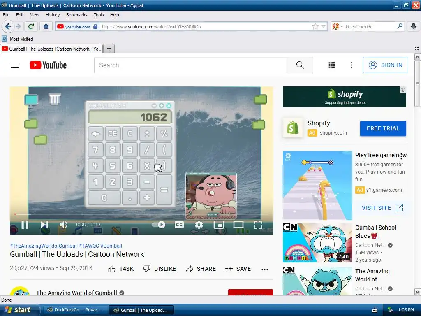Open the #TheAmazingWorldofGumball hashtag link

tap(44, 246)
